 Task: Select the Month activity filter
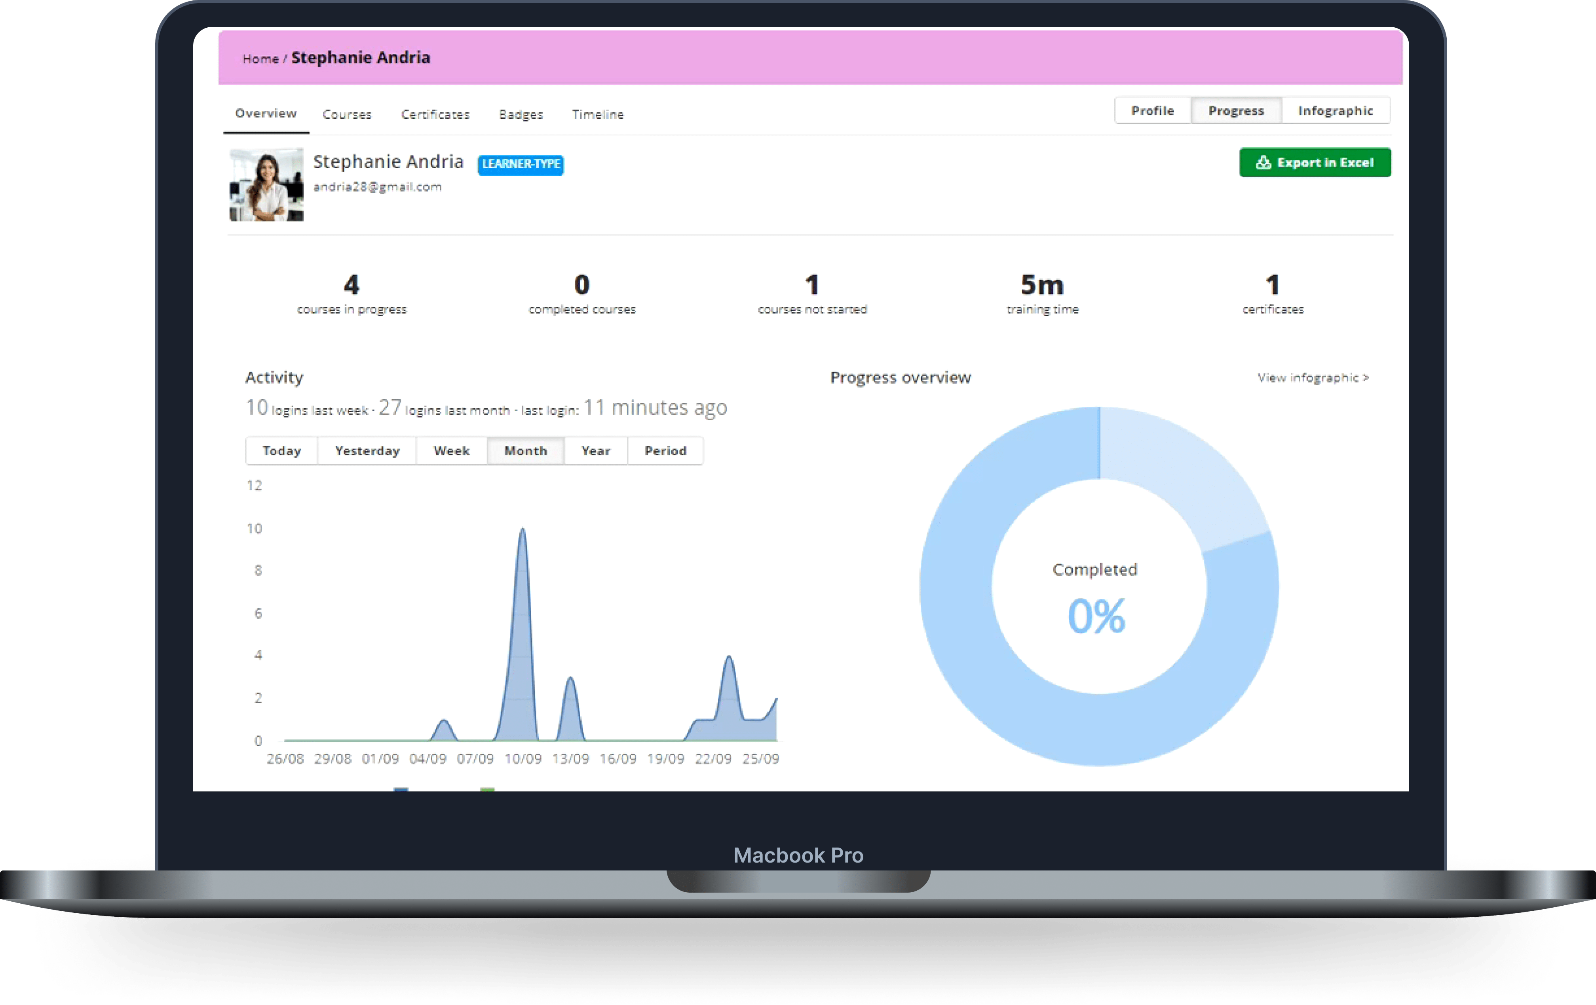(x=526, y=451)
